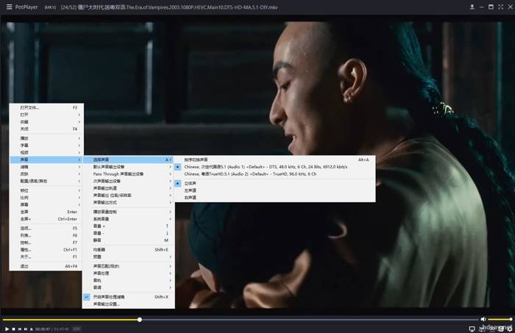Expand 声音处理 processing submenu
Viewport: 515px width, 333px height.
pyautogui.click(x=129, y=273)
